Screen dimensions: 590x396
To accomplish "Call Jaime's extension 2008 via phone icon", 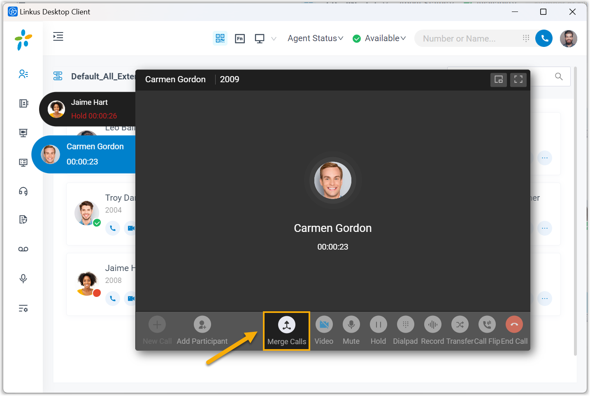I will (113, 299).
